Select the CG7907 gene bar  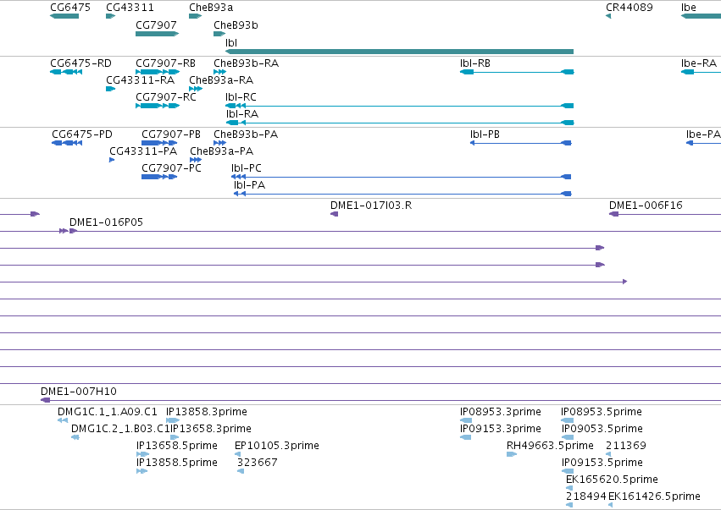(x=157, y=34)
